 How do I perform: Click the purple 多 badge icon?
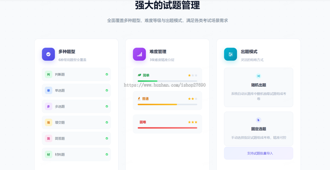click(x=48, y=106)
